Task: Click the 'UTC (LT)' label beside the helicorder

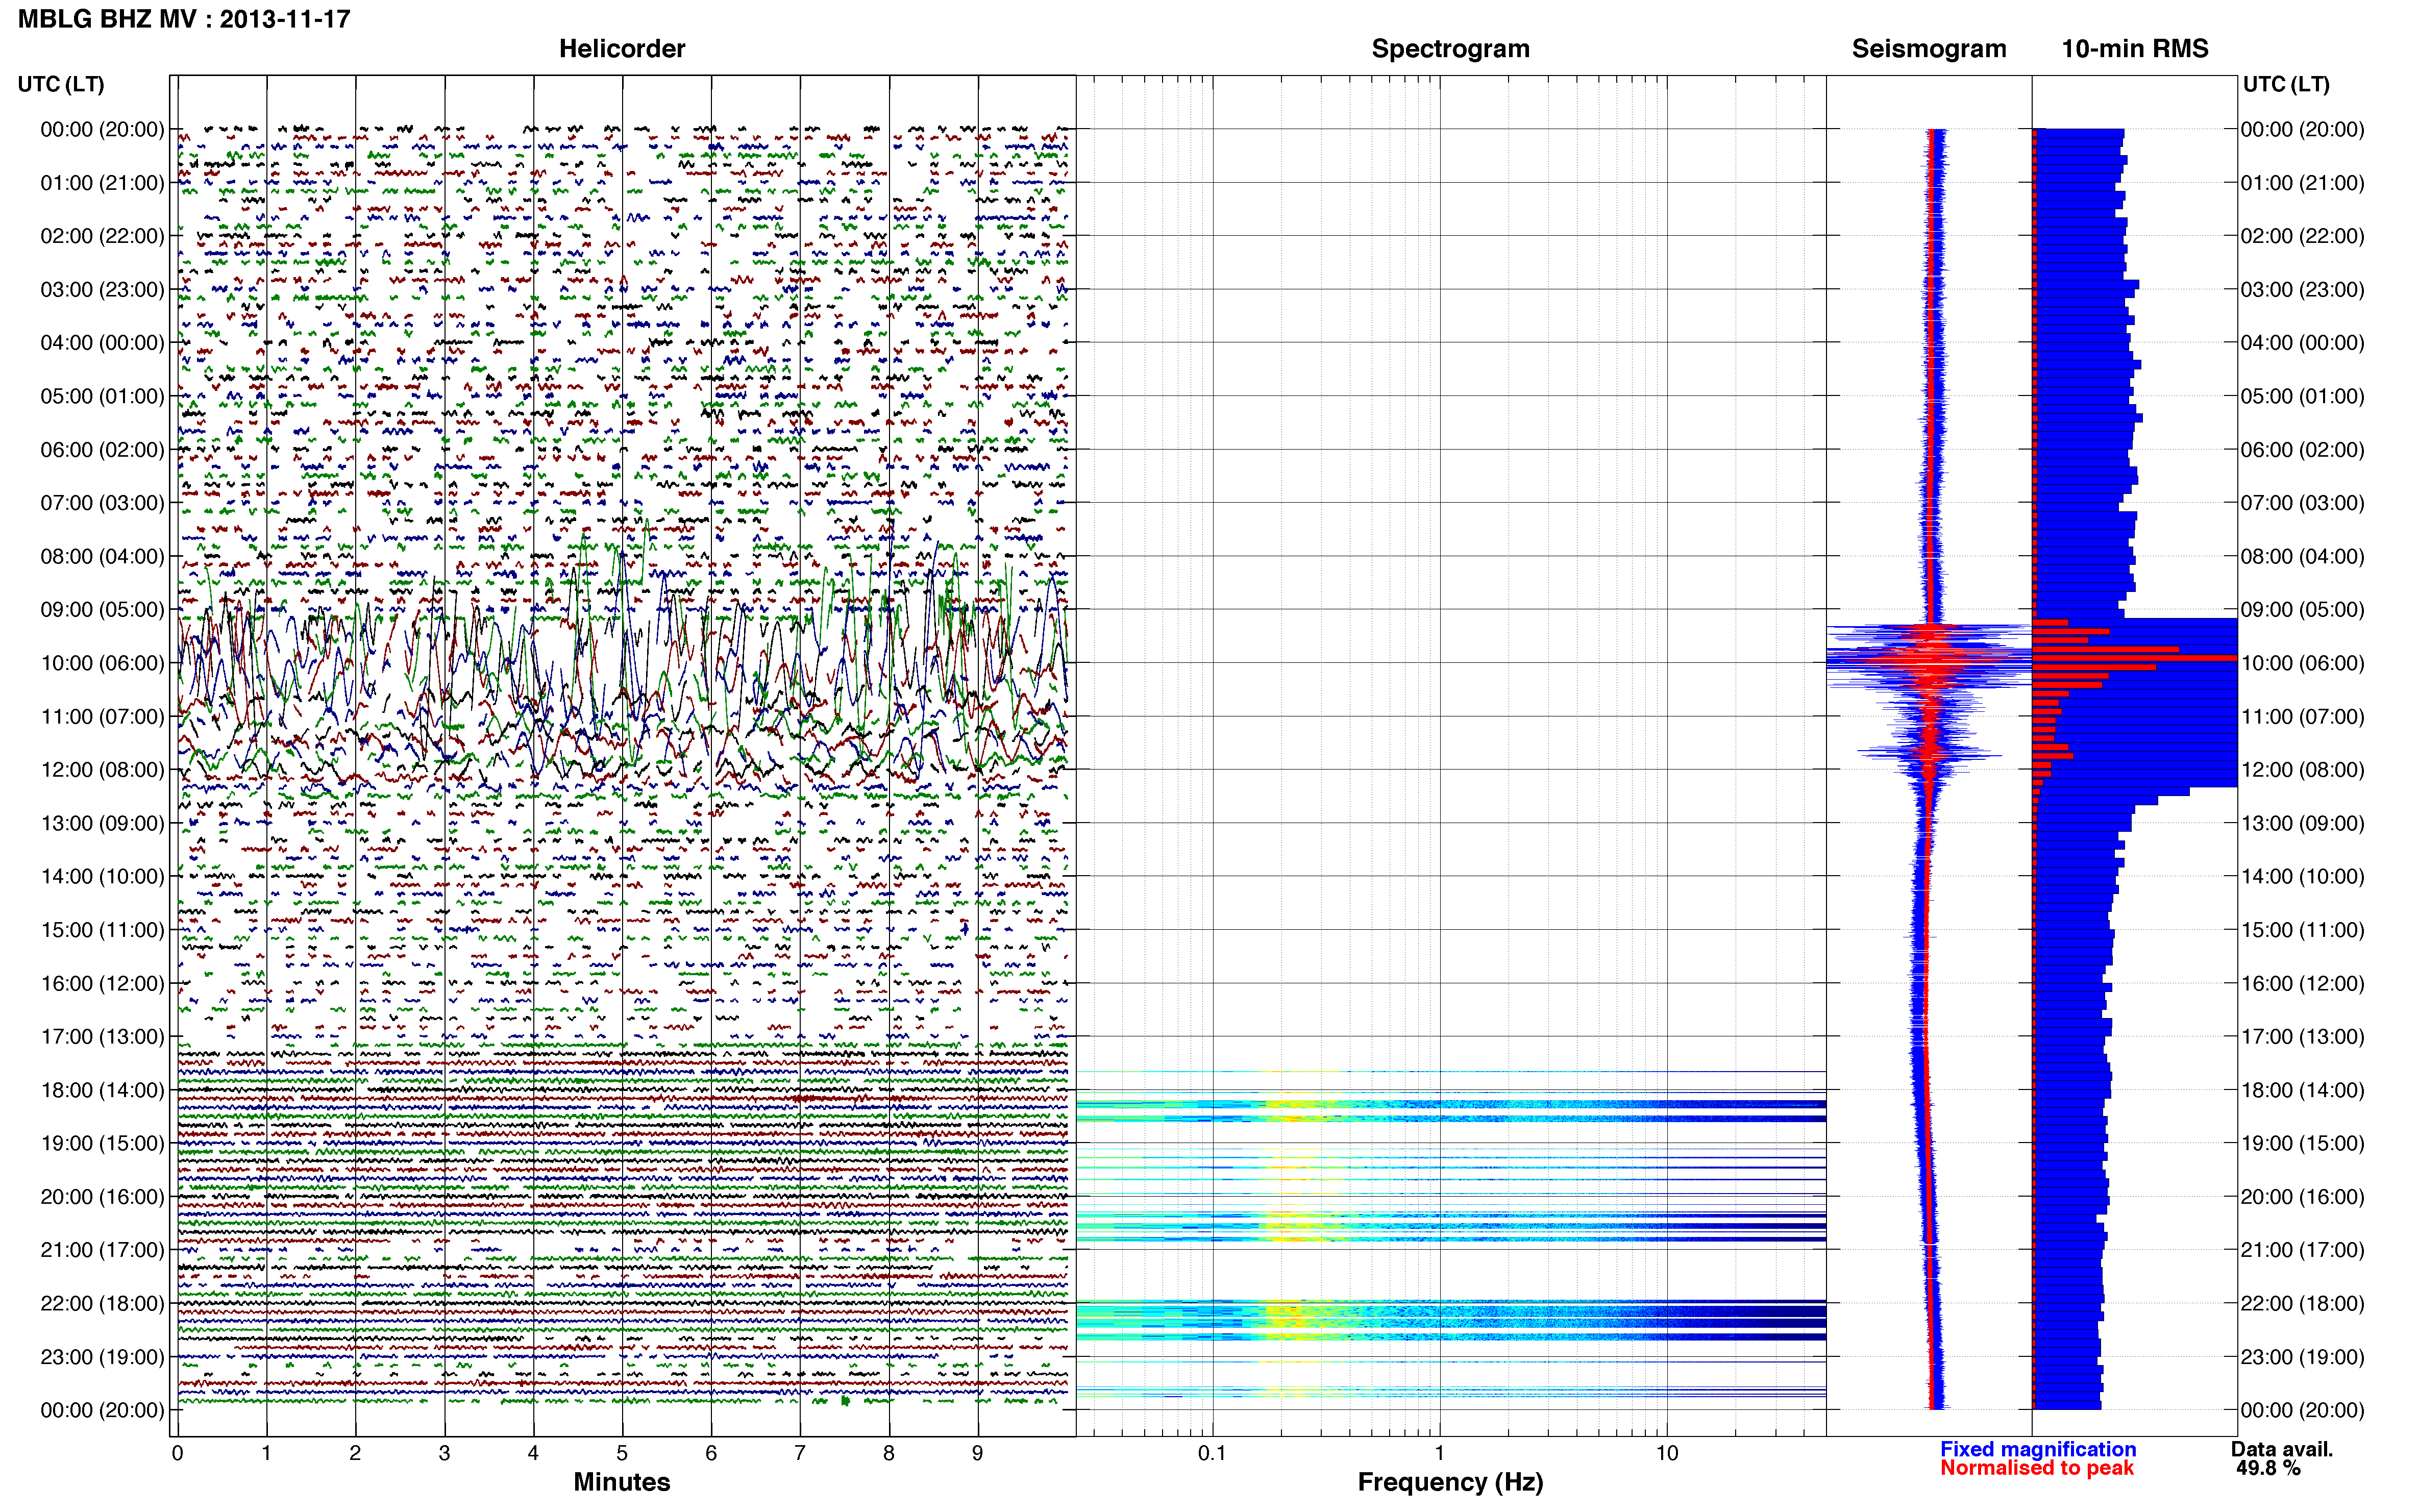Action: (61, 84)
